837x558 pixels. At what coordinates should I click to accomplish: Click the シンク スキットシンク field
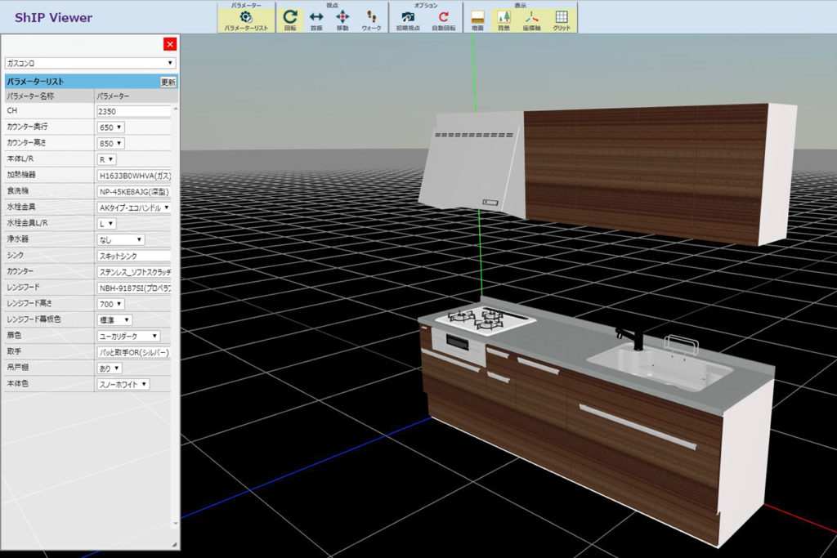pos(133,256)
